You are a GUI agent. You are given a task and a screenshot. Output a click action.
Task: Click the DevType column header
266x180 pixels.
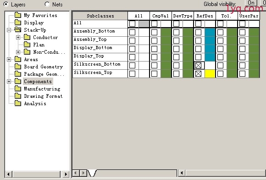[183, 16]
